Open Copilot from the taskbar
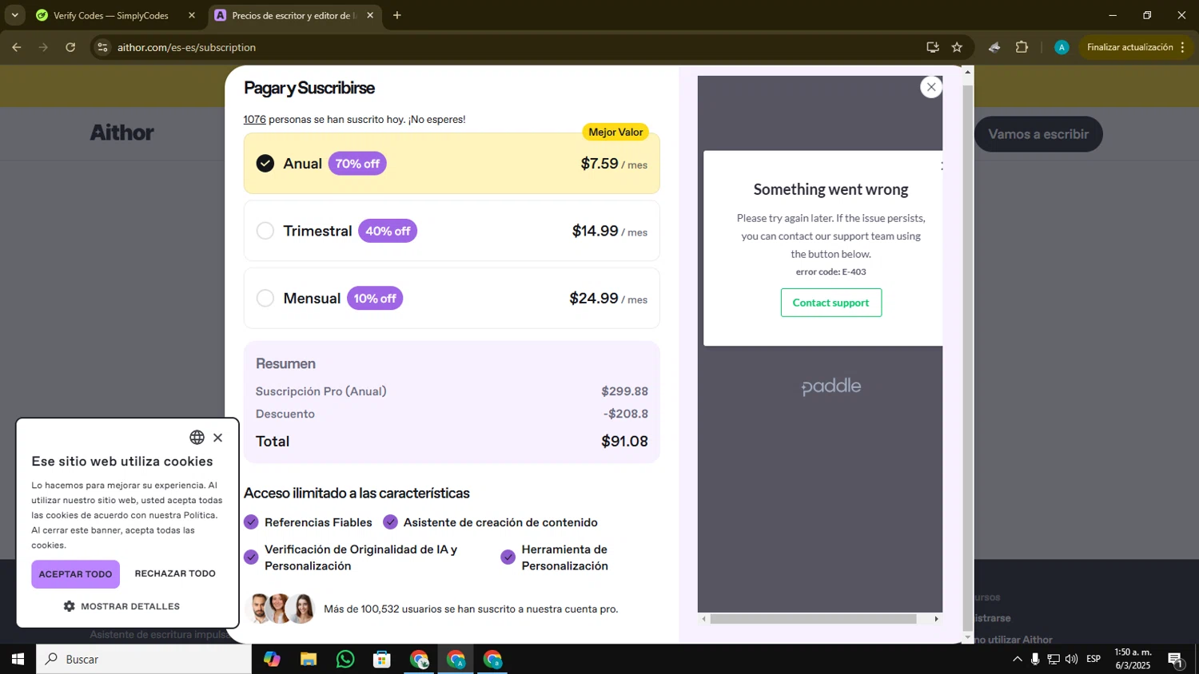The width and height of the screenshot is (1199, 674). point(272,660)
